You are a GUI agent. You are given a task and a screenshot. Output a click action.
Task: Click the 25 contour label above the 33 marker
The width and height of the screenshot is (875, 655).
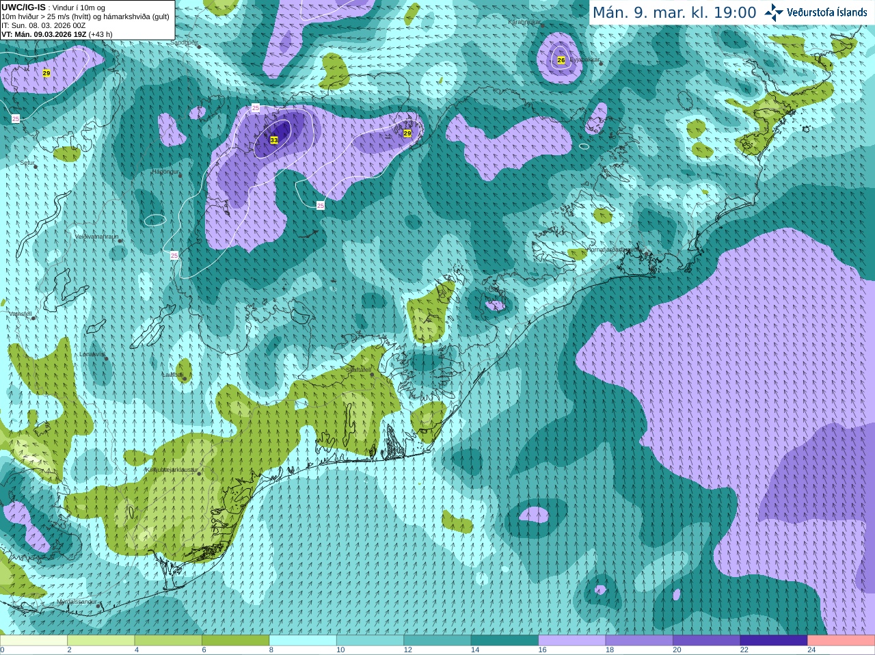click(256, 108)
